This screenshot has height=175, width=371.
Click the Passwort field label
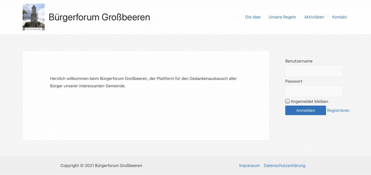click(293, 81)
